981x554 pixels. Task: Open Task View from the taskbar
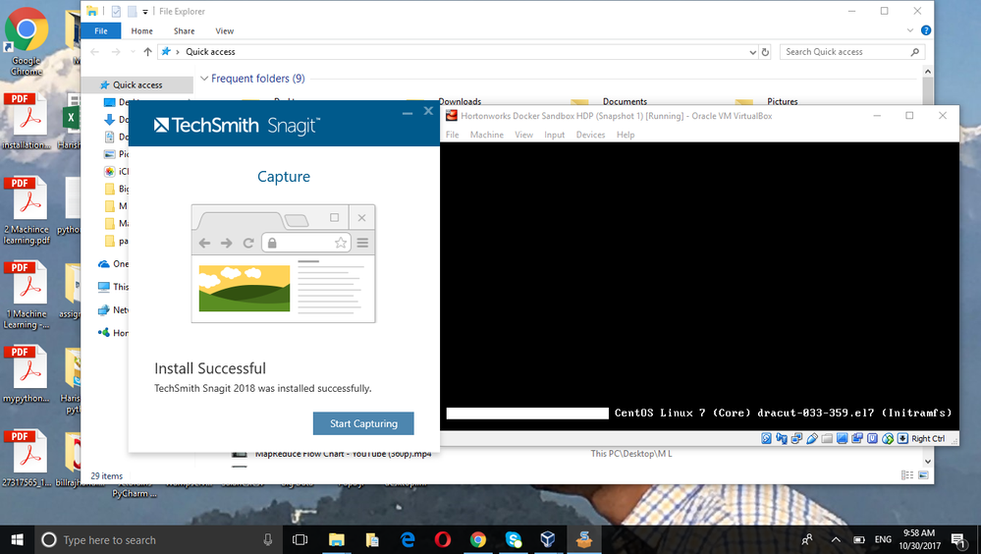300,539
